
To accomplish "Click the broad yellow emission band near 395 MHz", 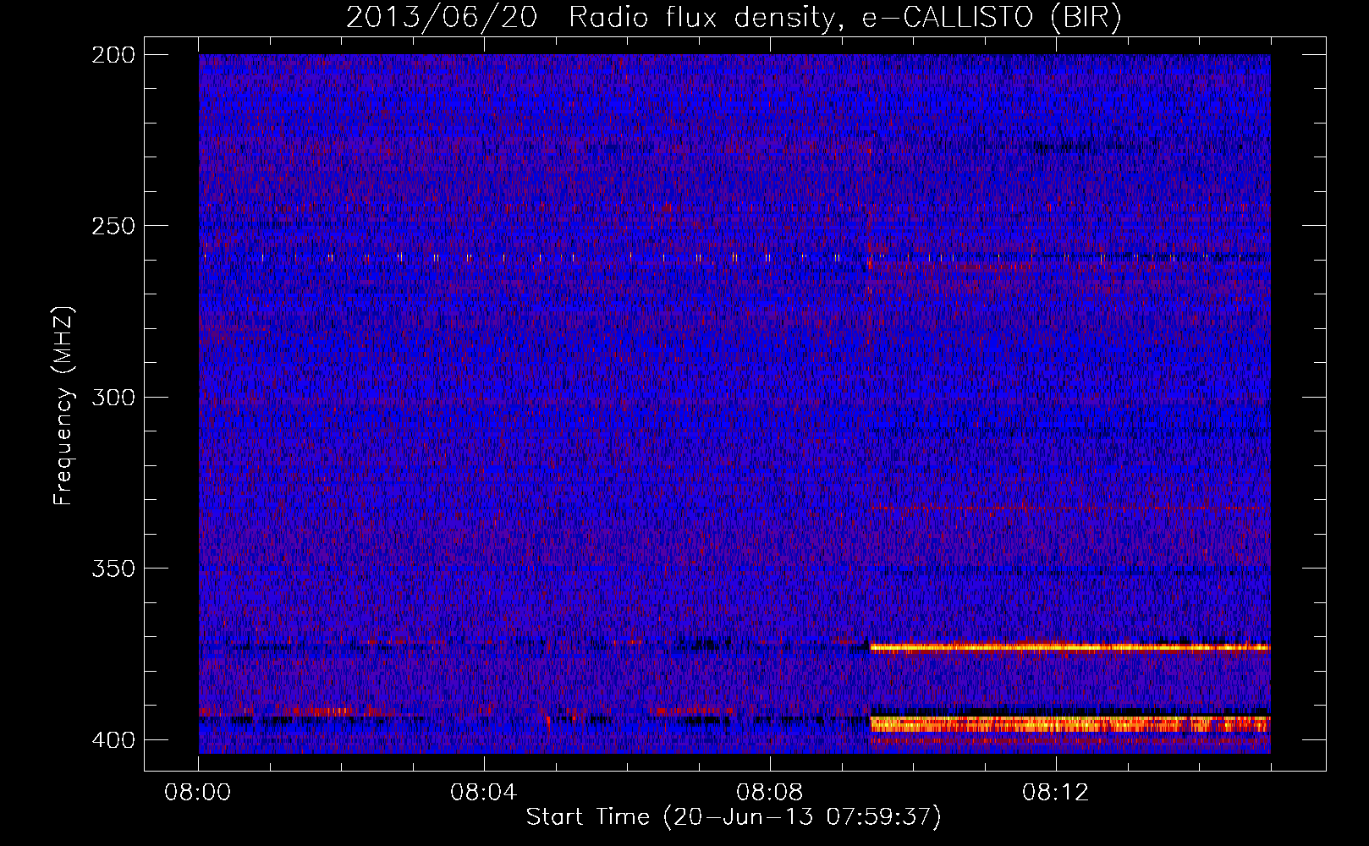I will coord(1070,724).
